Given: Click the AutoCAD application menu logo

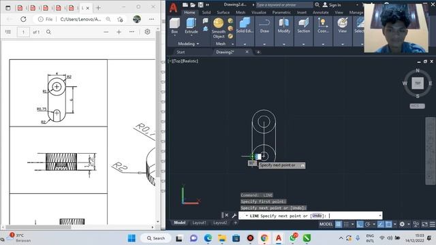Looking at the screenshot, I should 173,7.
